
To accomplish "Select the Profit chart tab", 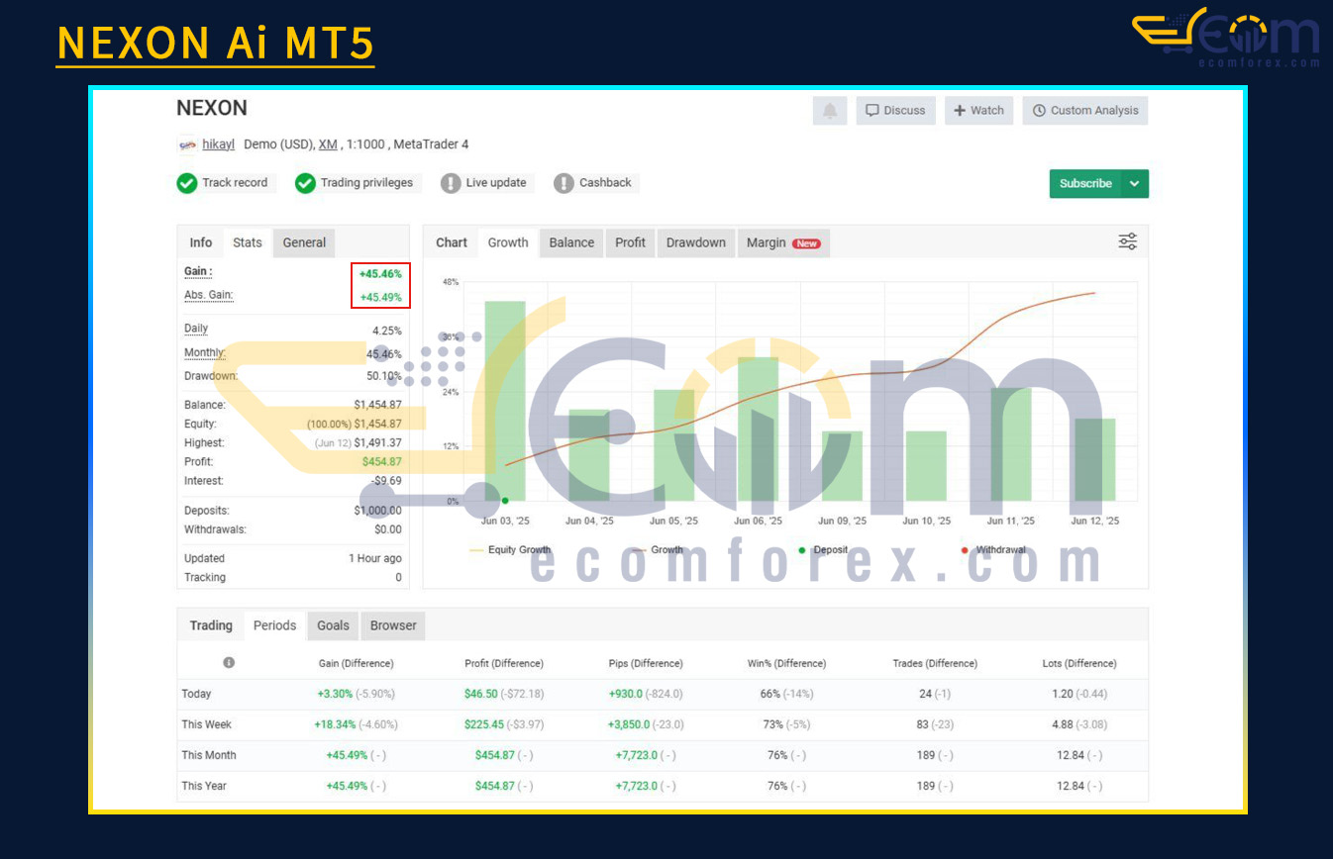I will tap(630, 242).
